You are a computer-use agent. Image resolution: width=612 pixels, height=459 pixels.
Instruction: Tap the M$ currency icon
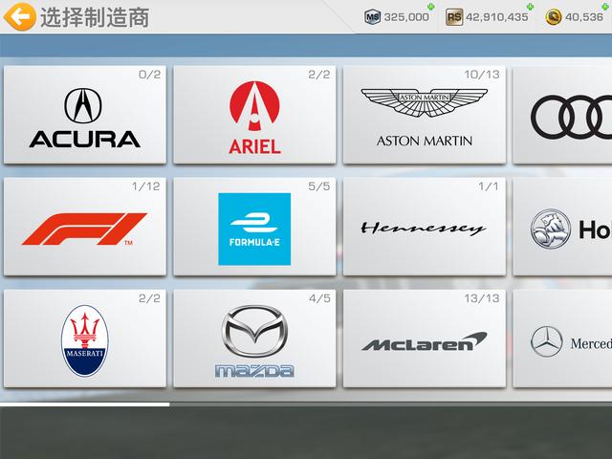372,16
